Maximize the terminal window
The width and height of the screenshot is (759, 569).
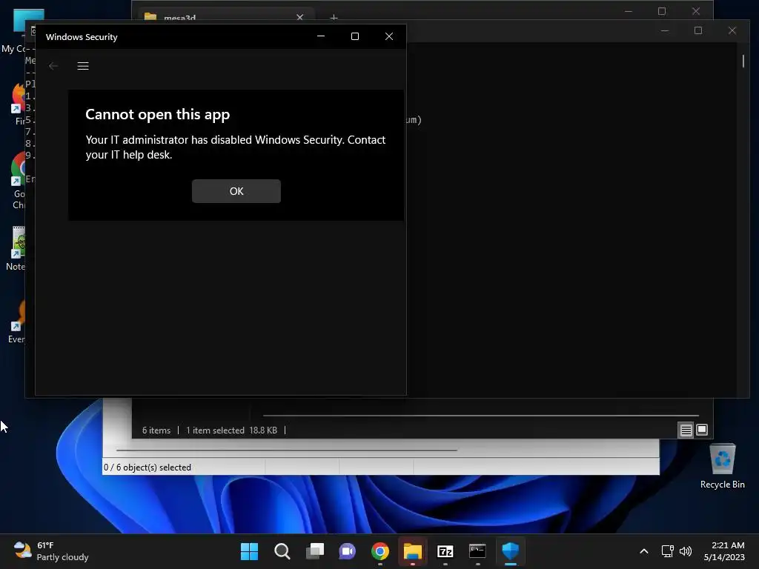[x=698, y=30]
